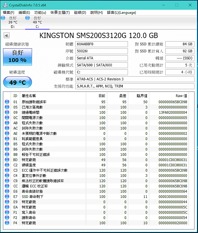Click status orb for attribute B5 row
This screenshot has height=233, width=198.
[7, 144]
